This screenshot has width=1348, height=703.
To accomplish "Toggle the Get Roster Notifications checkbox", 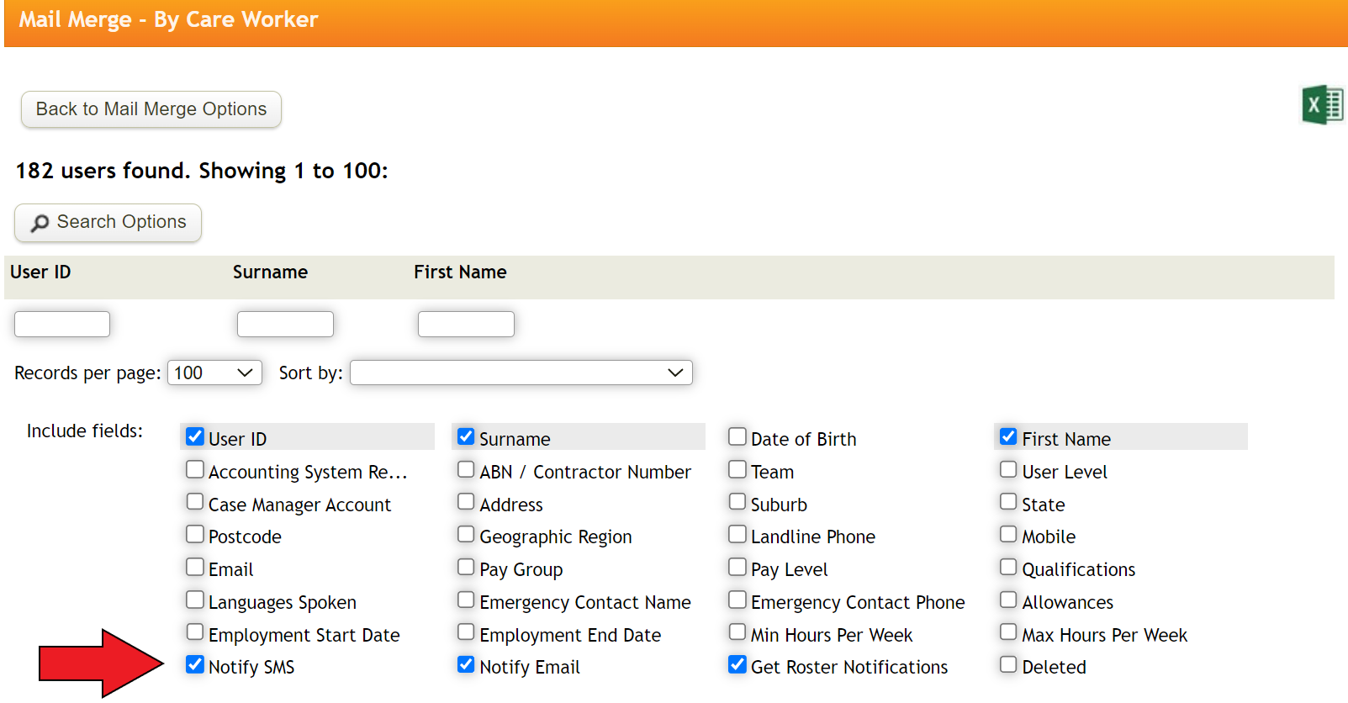I will pyautogui.click(x=737, y=664).
